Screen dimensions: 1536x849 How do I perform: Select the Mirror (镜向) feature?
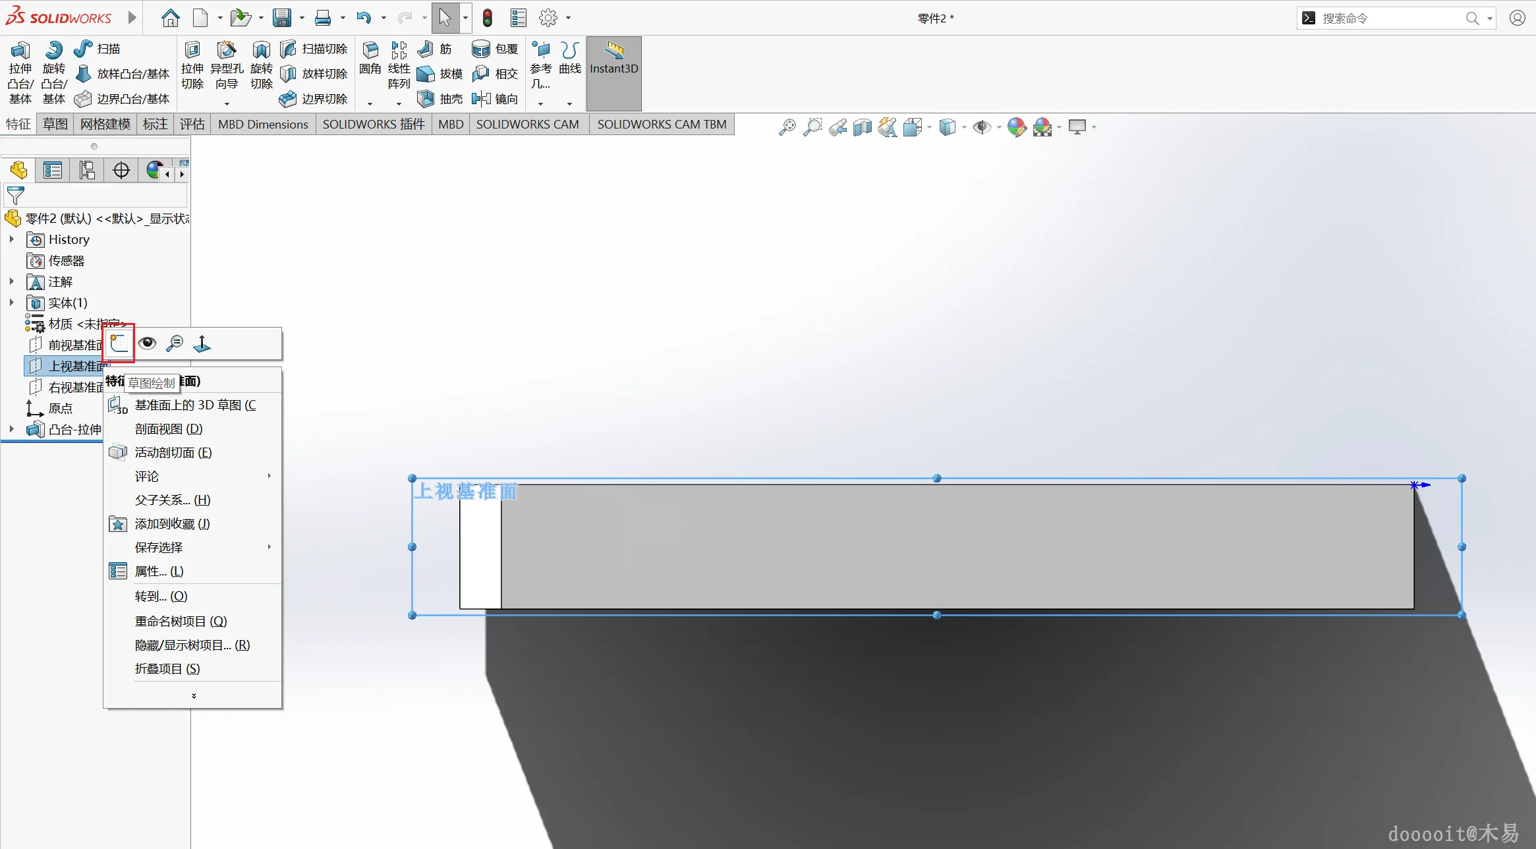pyautogui.click(x=482, y=99)
